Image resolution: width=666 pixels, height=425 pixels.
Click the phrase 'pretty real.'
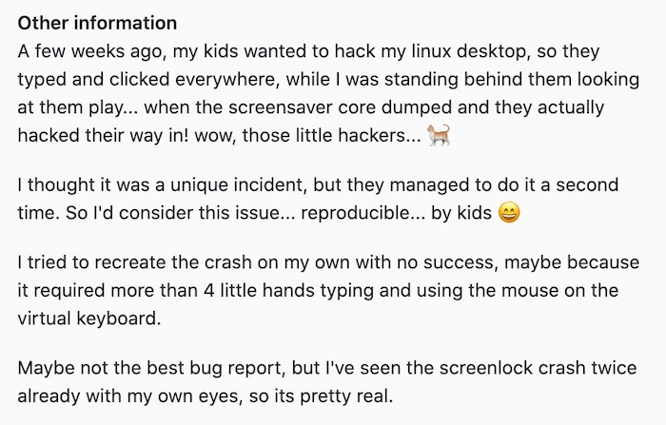346,396
